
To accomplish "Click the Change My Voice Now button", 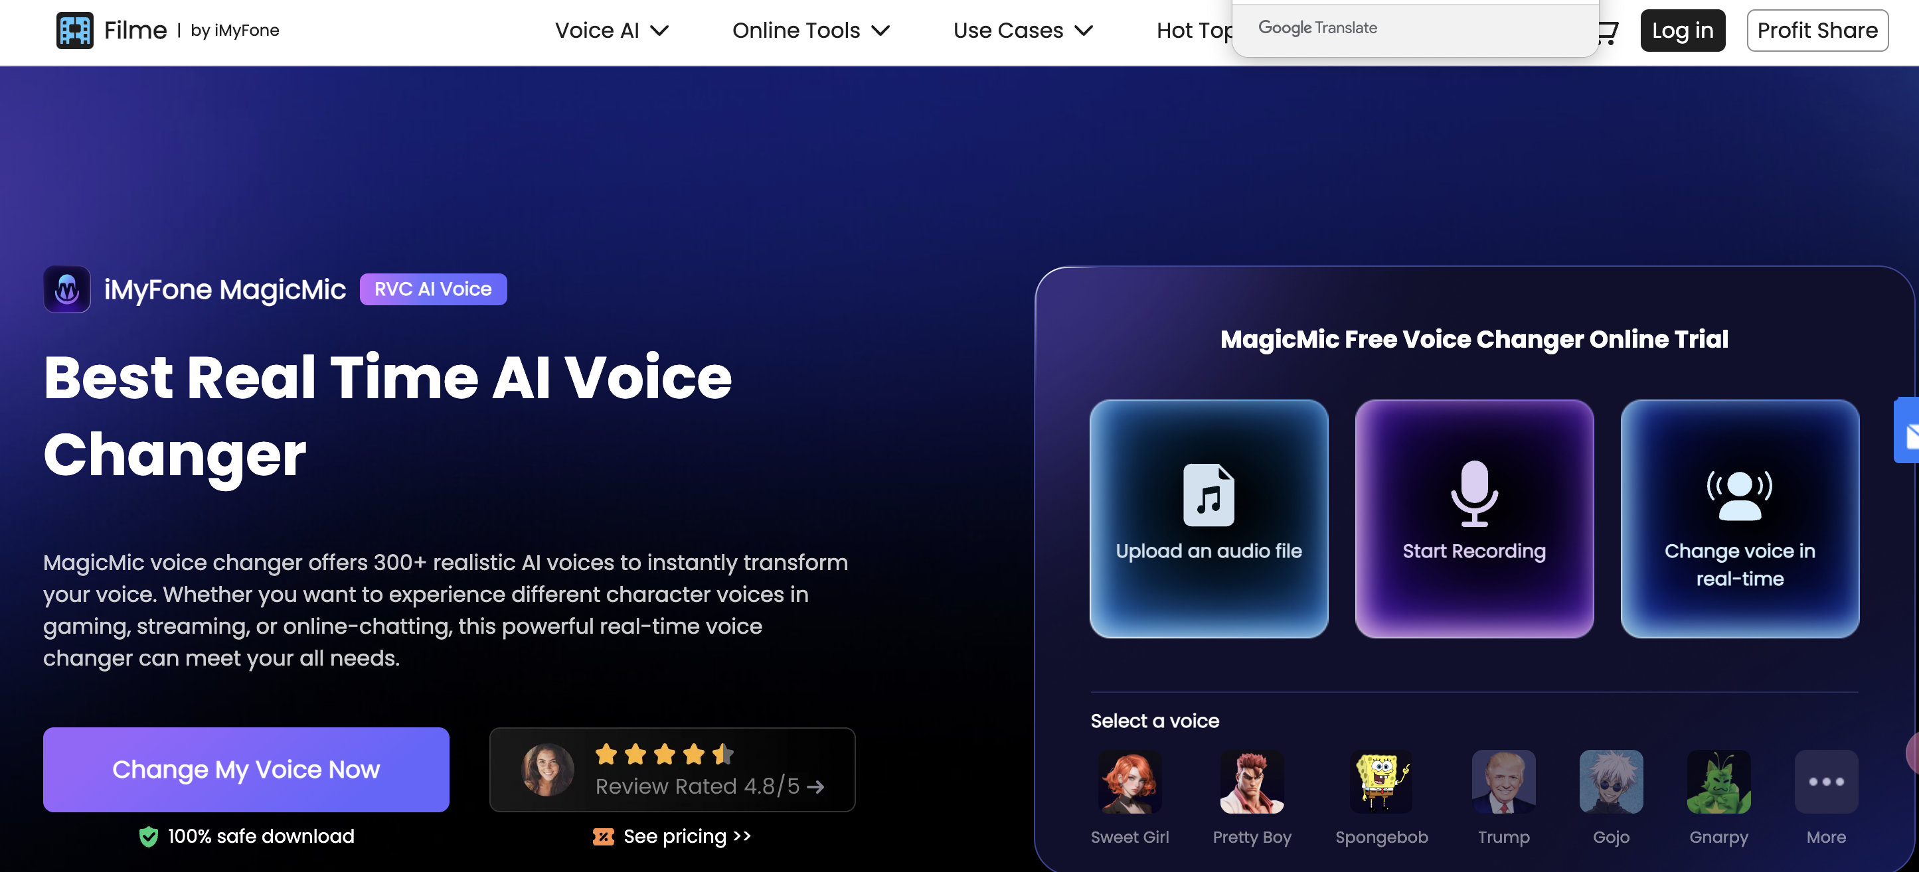I will [x=246, y=769].
